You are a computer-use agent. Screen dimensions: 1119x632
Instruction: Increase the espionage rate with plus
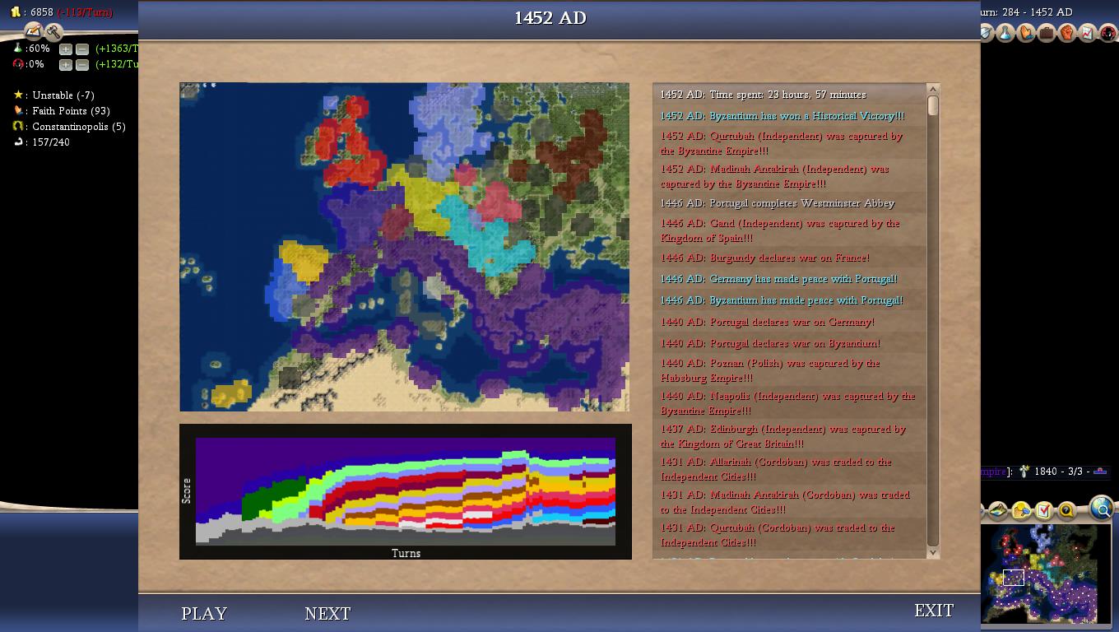(65, 64)
